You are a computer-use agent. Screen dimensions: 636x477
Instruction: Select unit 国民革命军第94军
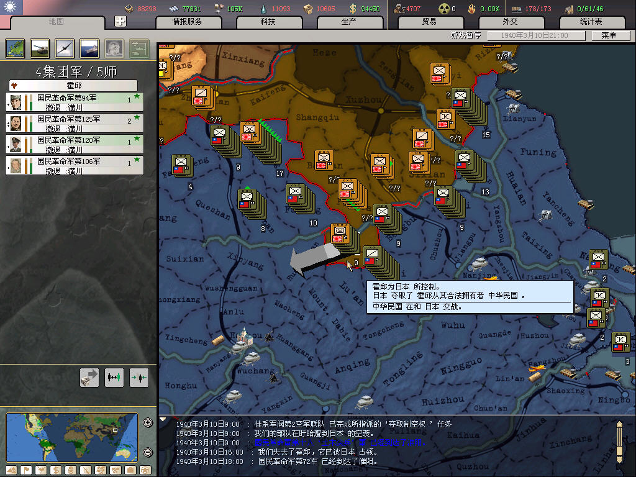click(x=75, y=102)
